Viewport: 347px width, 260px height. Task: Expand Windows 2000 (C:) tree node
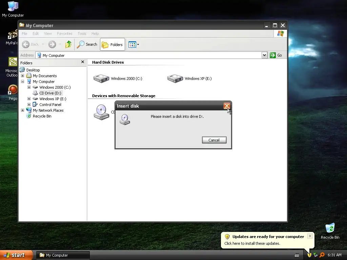click(29, 87)
